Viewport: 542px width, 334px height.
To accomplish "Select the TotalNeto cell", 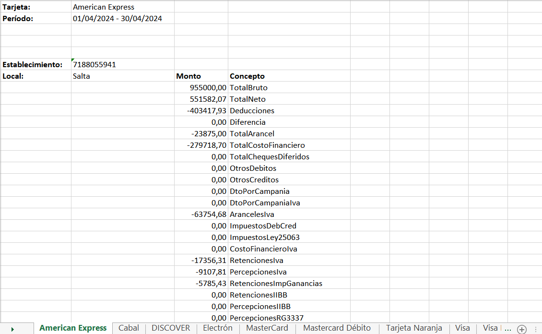I will (x=289, y=99).
